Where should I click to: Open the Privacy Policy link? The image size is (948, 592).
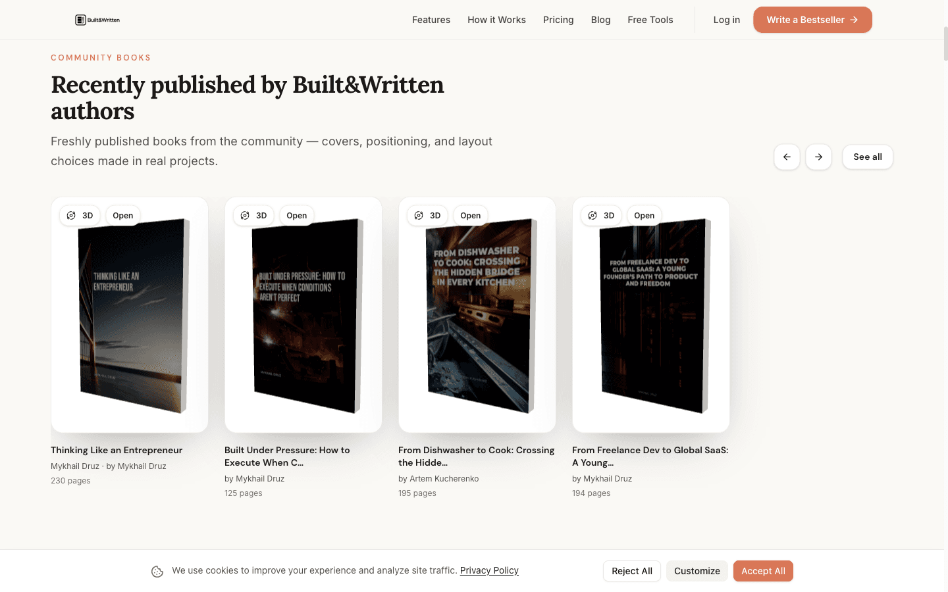point(489,570)
